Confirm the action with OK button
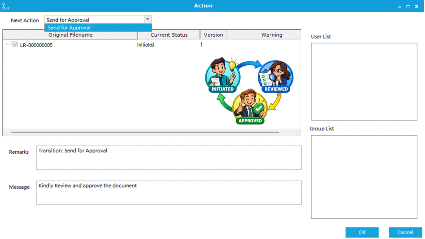Screen dimensions: 425x239 (362, 232)
